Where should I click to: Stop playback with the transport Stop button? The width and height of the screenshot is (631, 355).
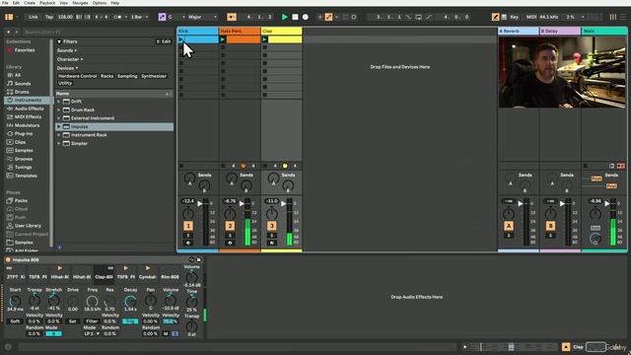click(295, 17)
